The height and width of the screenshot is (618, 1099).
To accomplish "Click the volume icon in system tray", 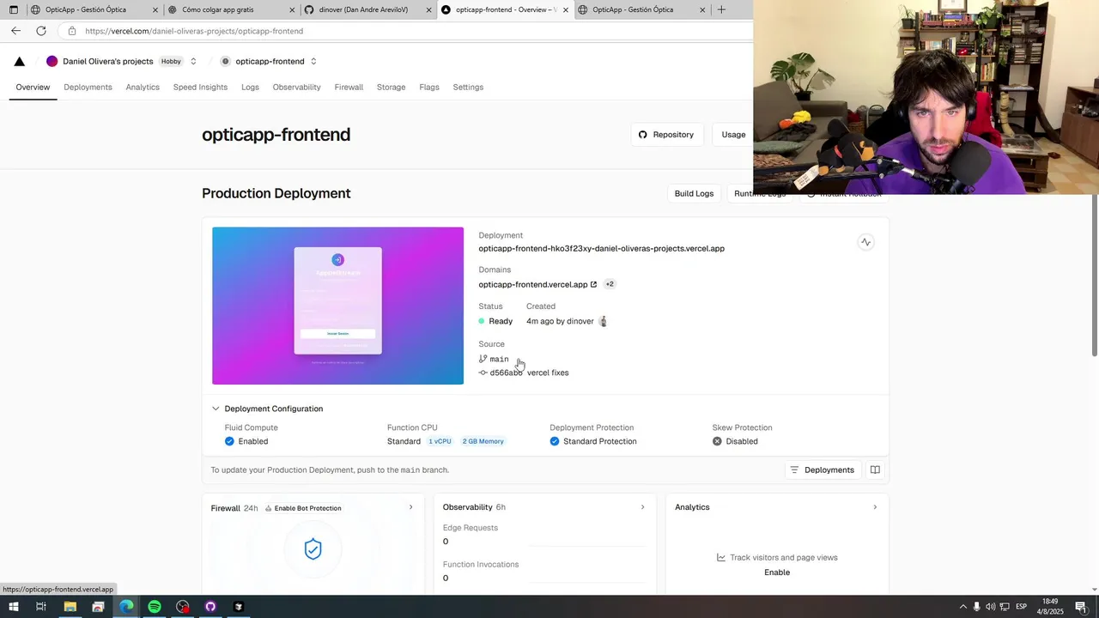I will [x=990, y=607].
